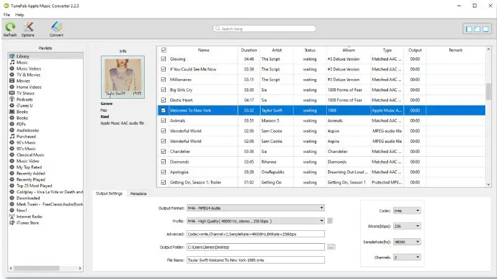The width and height of the screenshot is (497, 279).
Task: Open the Profile dropdown
Action: pos(256,221)
